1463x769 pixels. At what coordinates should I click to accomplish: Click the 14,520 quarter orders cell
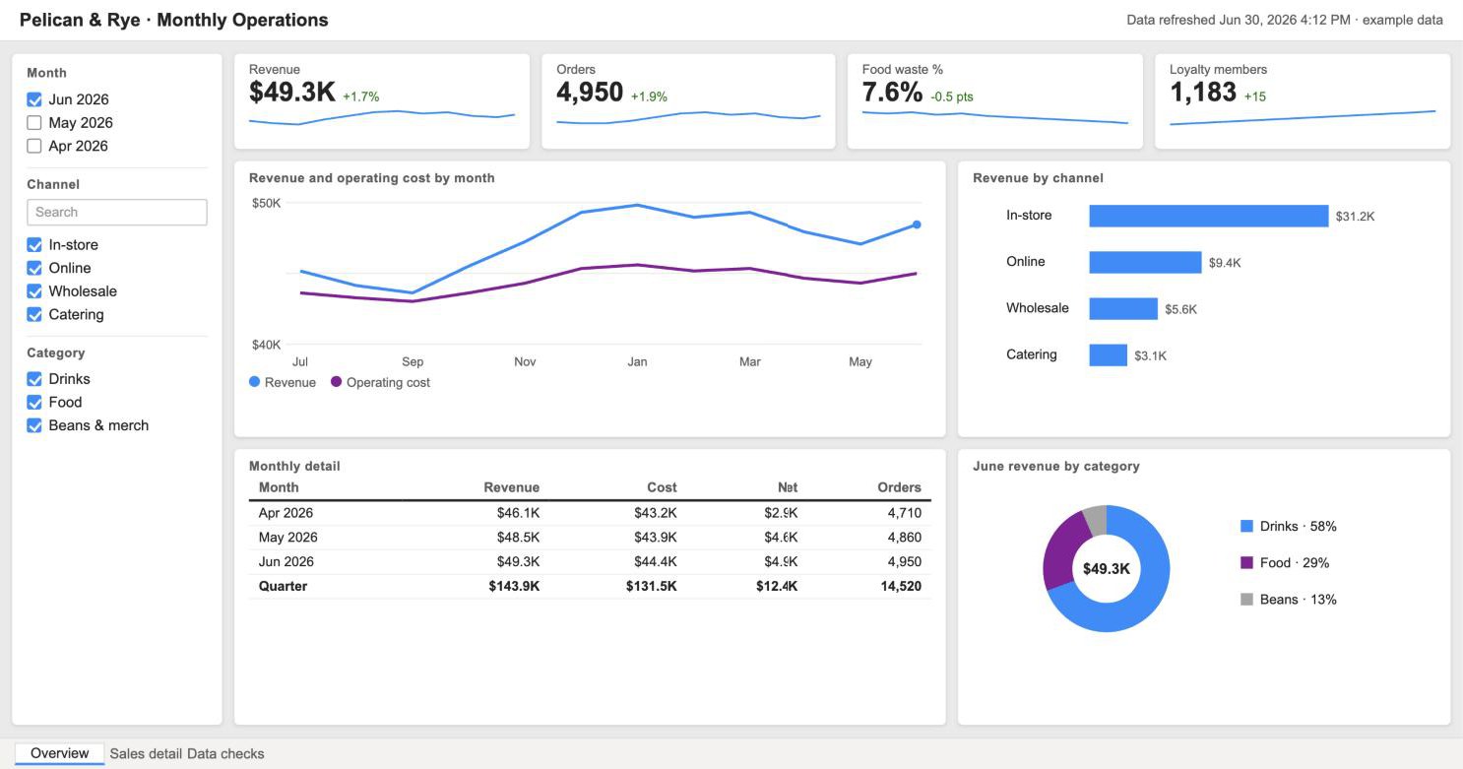click(x=899, y=586)
